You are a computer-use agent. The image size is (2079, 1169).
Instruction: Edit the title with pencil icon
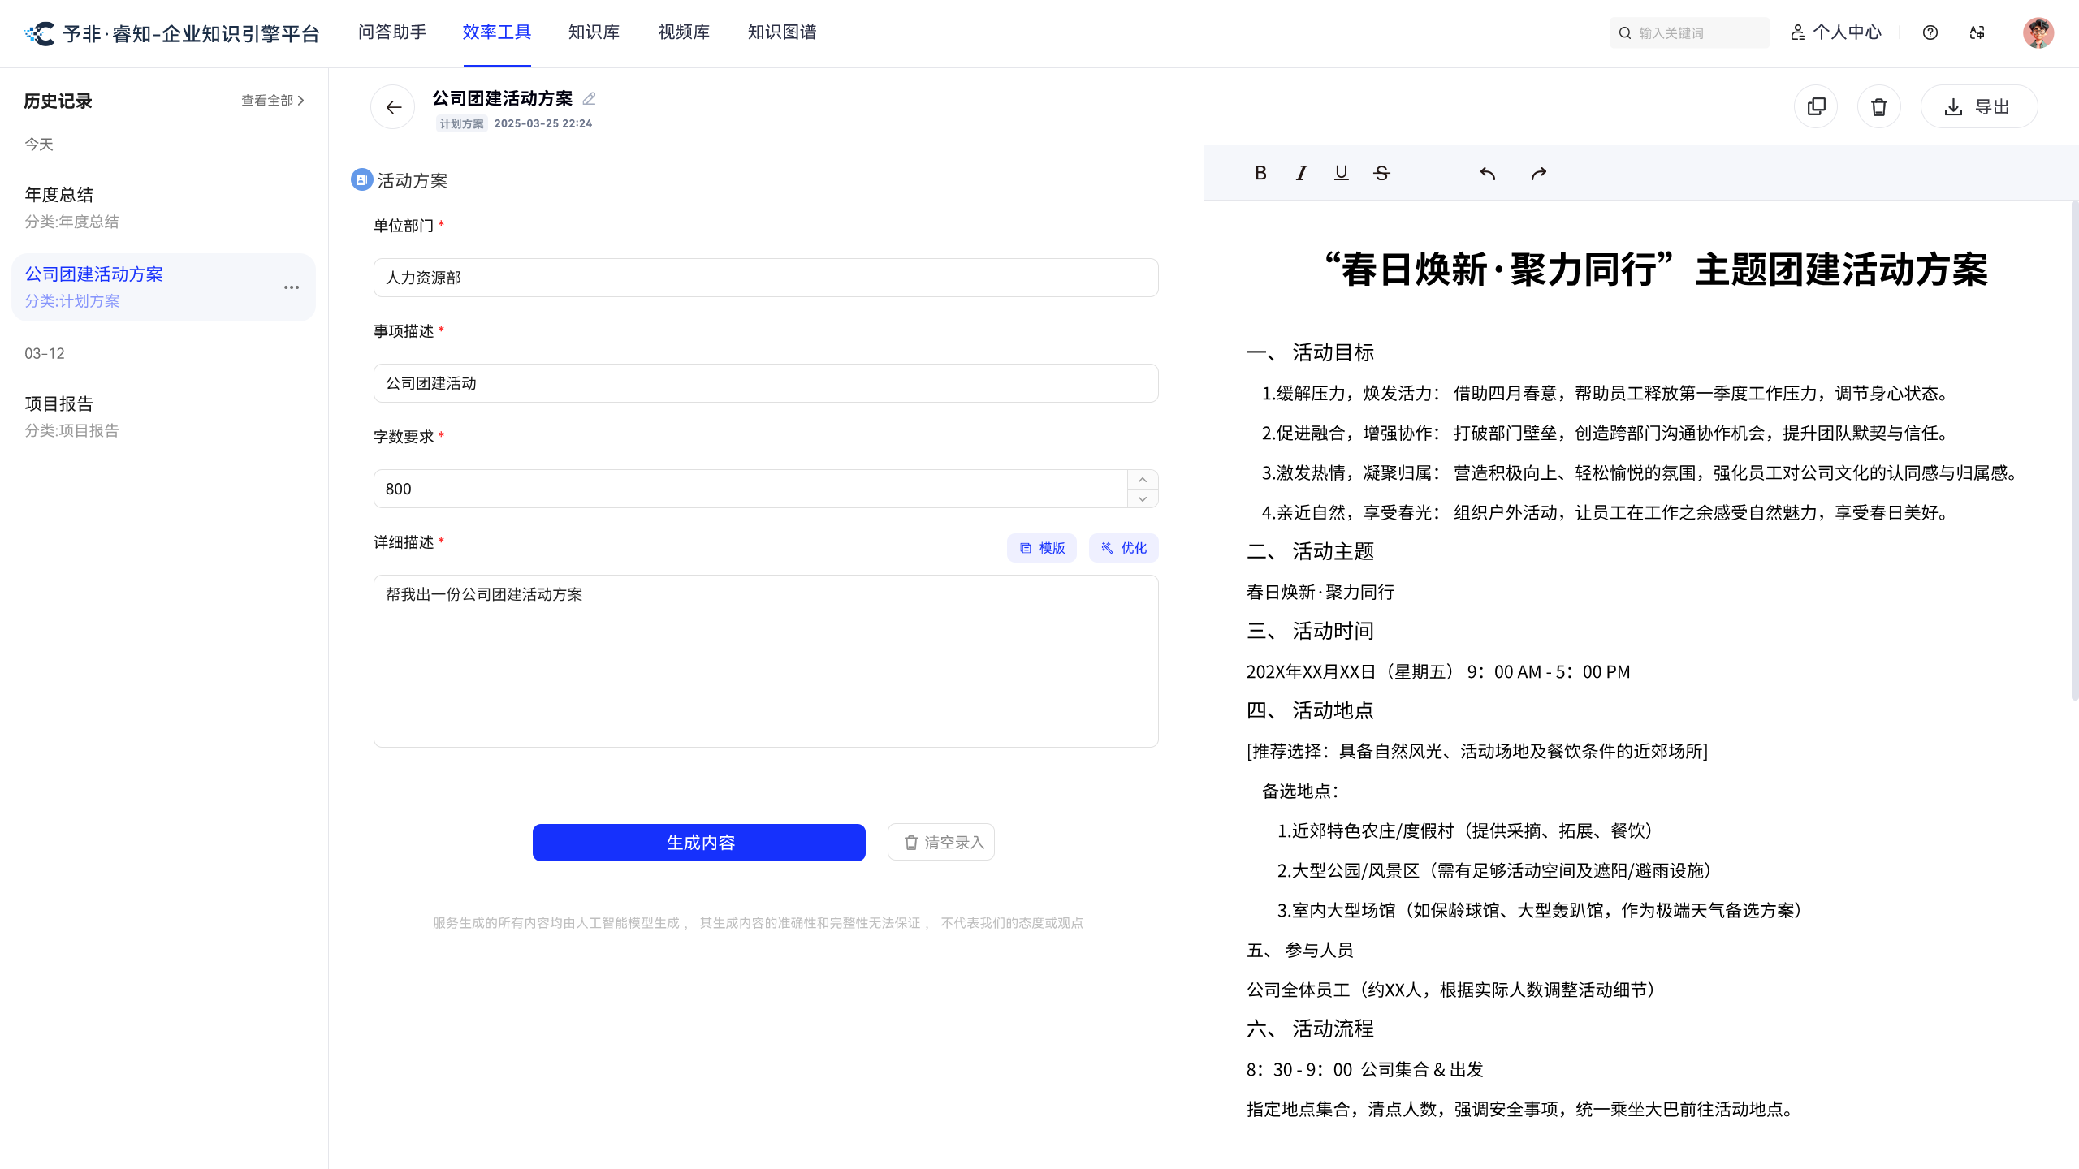tap(590, 98)
